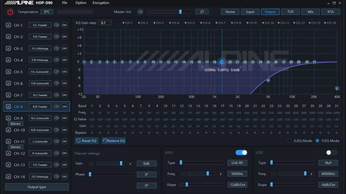Image resolution: width=346 pixels, height=194 pixels.
Task: Switch to the RTA tab
Action: click(330, 12)
